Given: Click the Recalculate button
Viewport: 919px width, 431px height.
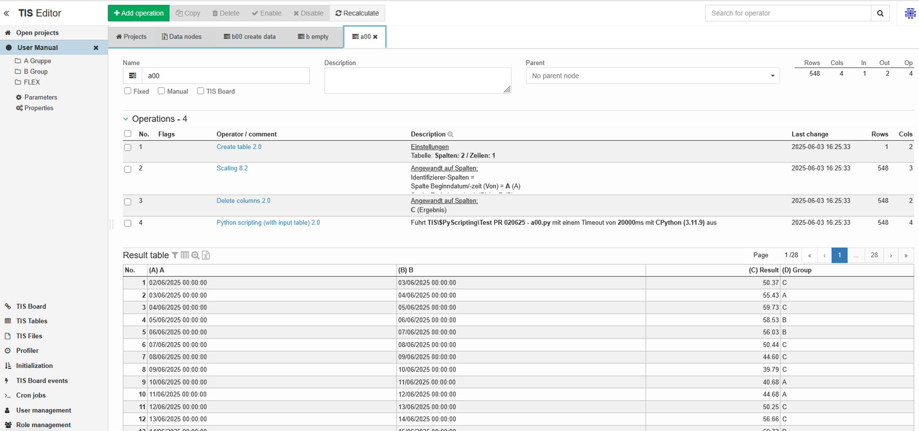Looking at the screenshot, I should coord(357,13).
